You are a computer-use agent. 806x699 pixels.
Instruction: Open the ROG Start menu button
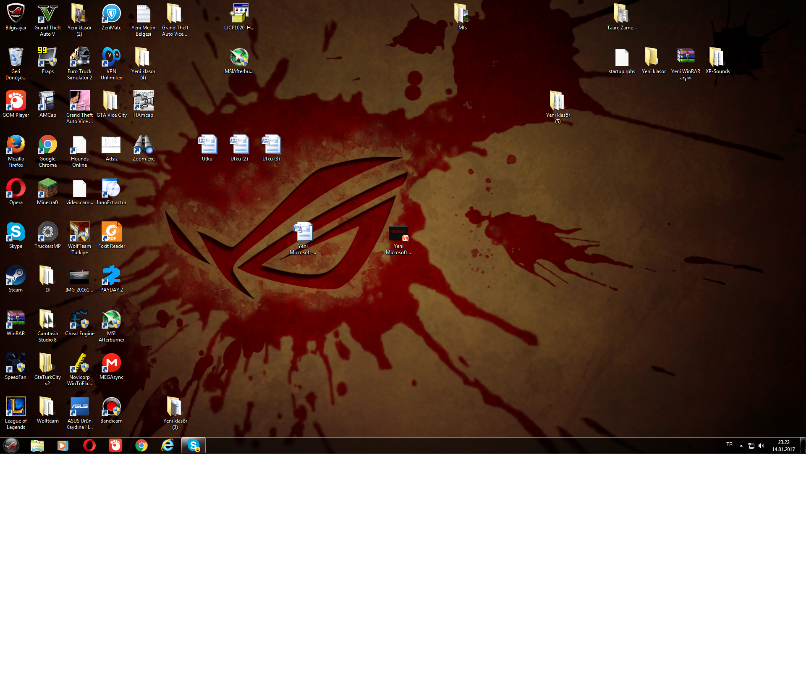11,445
